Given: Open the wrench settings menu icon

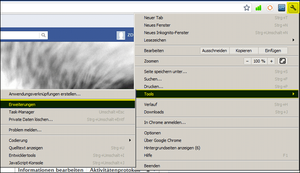Looking at the screenshot, I should (293, 8).
